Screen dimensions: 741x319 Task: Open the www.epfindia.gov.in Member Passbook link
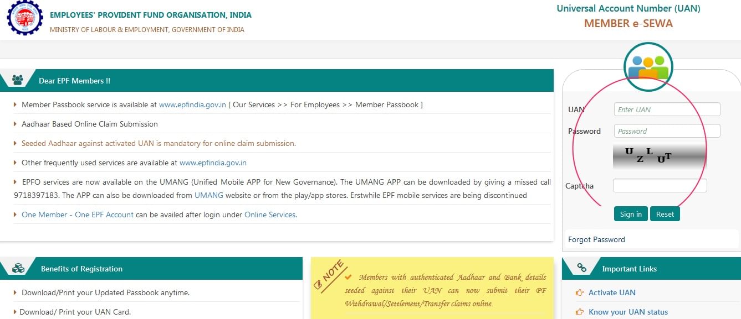click(x=192, y=104)
